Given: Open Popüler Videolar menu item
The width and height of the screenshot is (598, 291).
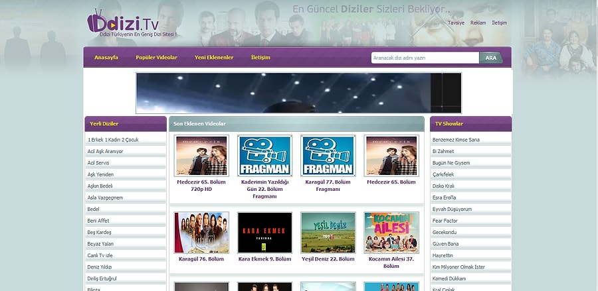Looking at the screenshot, I should coord(156,58).
